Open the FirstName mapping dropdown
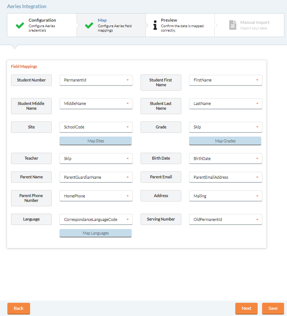The height and width of the screenshot is (316, 287). coord(226,80)
